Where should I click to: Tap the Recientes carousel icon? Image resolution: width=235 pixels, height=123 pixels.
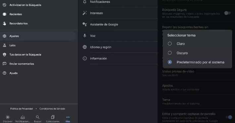point(5,14)
